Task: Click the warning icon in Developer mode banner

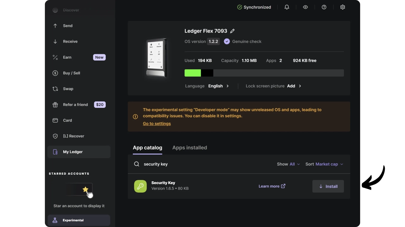Action: (135, 117)
